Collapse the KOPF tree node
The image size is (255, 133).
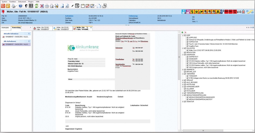tap(183, 35)
